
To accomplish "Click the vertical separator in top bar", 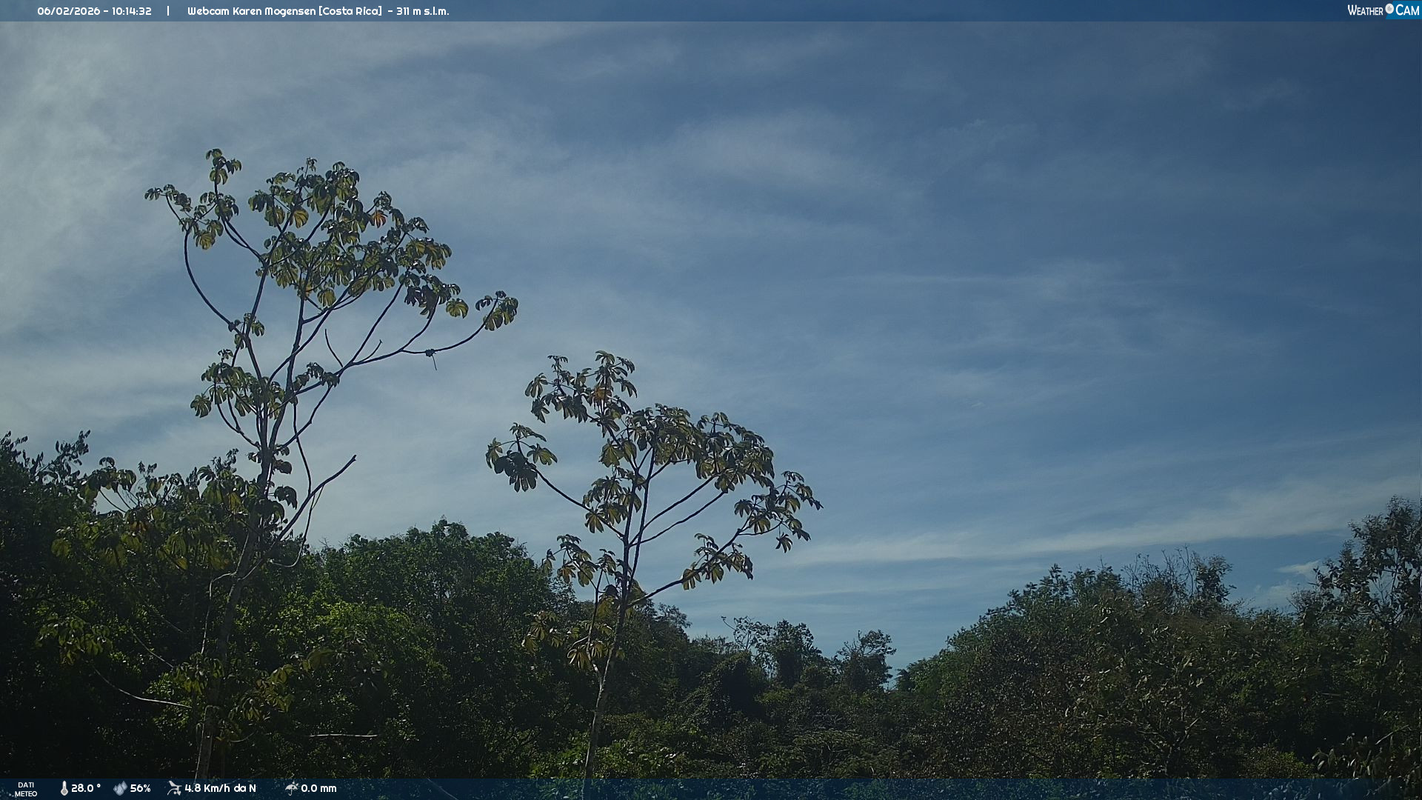I will tap(168, 11).
